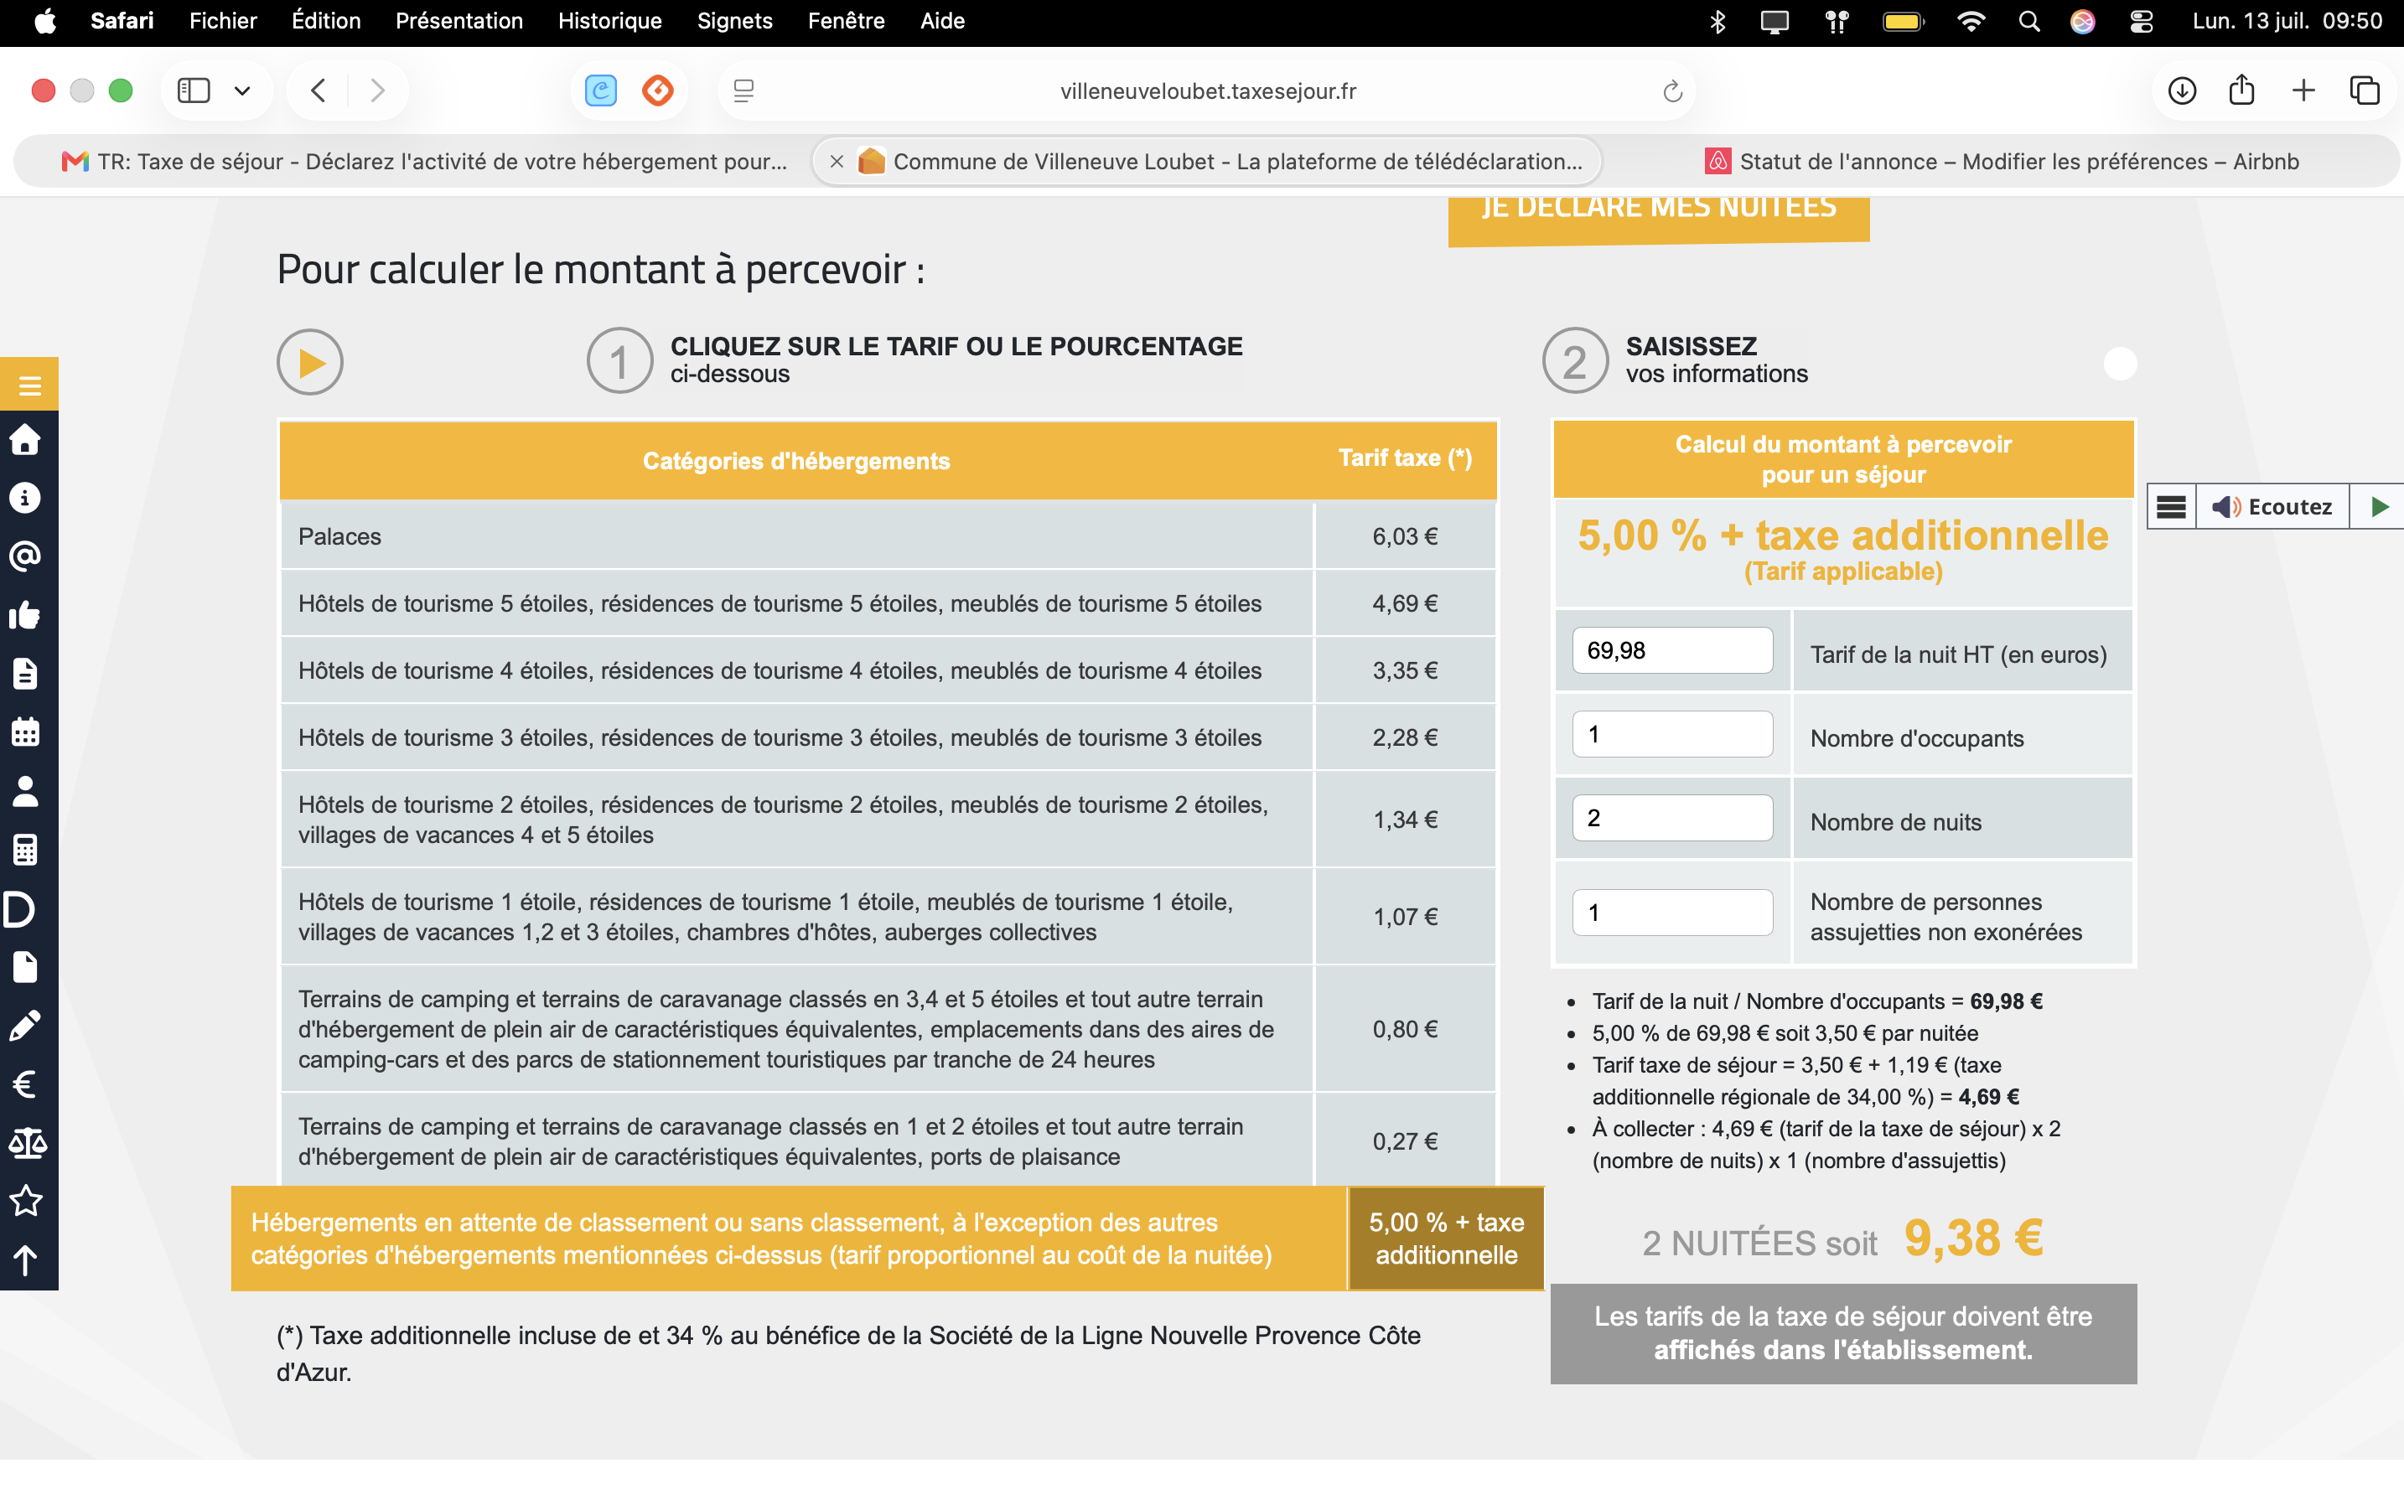Click the at-sign contact icon in sidebar
This screenshot has height=1505, width=2404.
25,556
